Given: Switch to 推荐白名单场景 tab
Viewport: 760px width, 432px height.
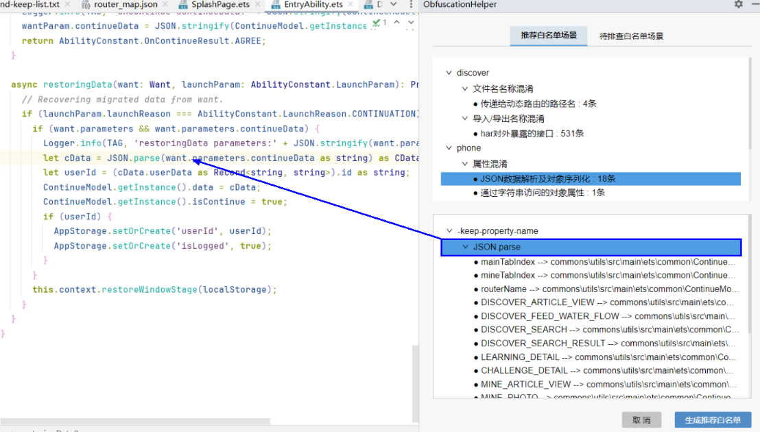Looking at the screenshot, I should (x=548, y=36).
